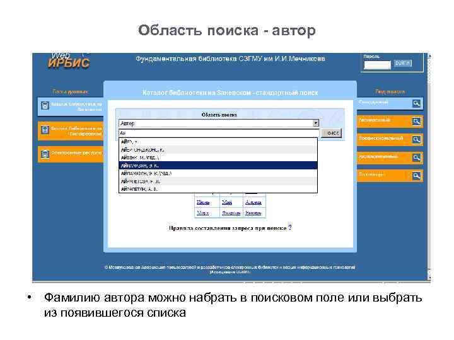Open the Февраль link
This screenshot has height=340, width=454.
click(x=231, y=213)
